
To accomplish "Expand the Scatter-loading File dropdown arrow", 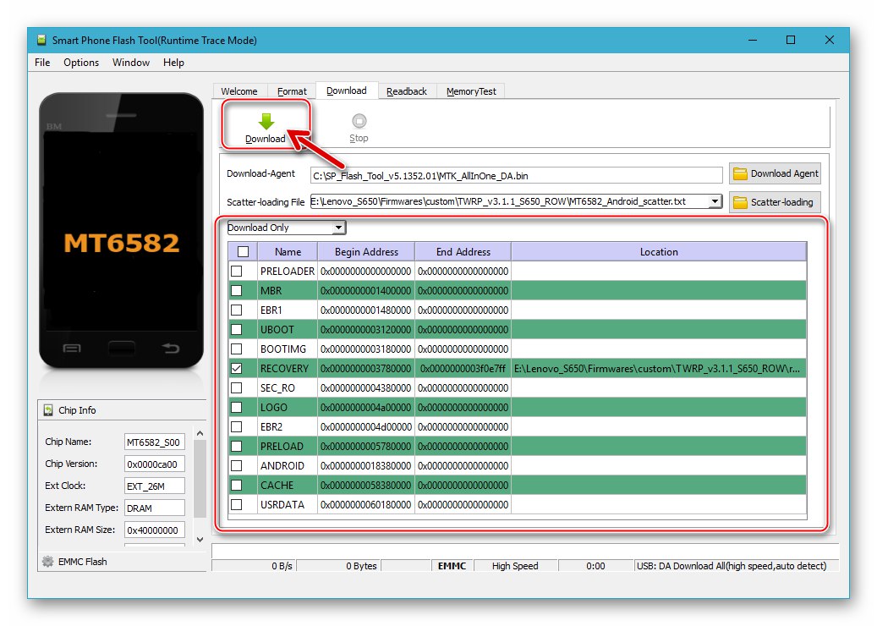I will pyautogui.click(x=715, y=201).
